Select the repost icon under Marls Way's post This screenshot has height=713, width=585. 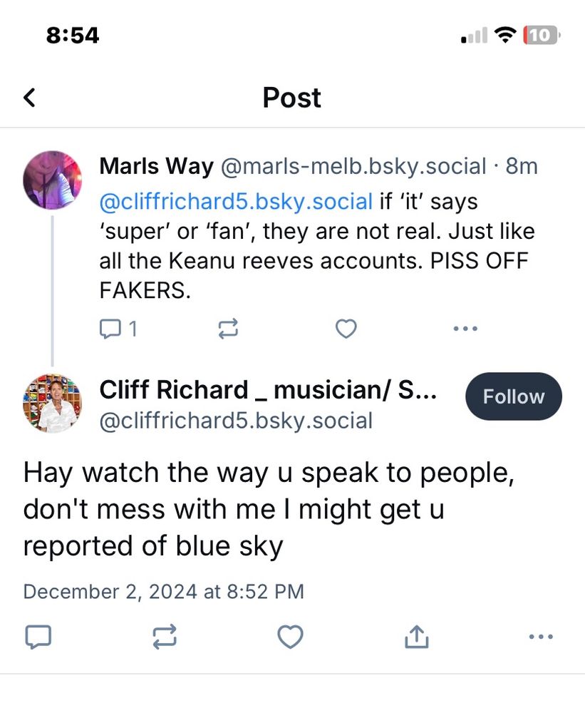pyautogui.click(x=229, y=329)
